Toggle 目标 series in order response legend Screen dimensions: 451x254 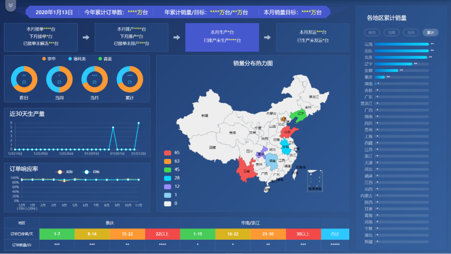pos(92,172)
